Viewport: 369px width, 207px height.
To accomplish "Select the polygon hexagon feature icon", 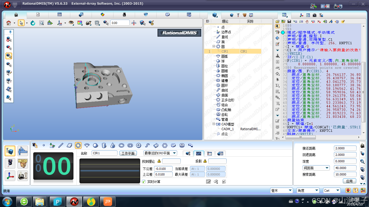I will click(165, 145).
